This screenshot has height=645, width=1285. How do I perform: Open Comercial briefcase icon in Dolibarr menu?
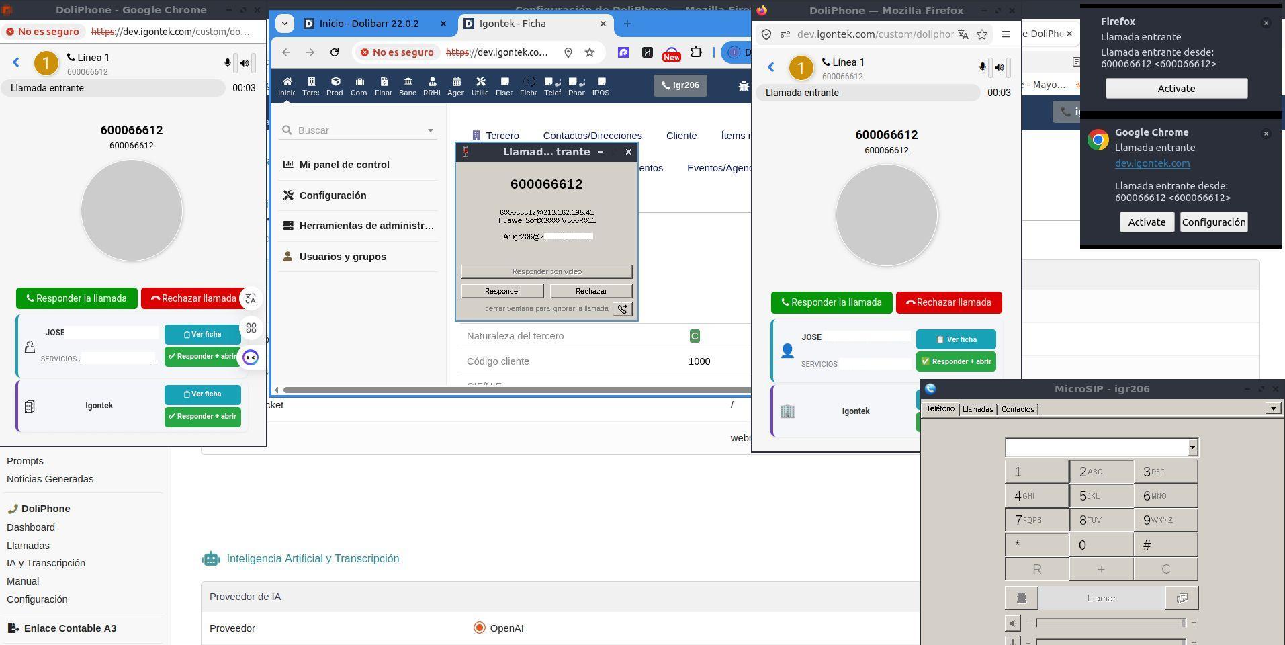(x=359, y=86)
